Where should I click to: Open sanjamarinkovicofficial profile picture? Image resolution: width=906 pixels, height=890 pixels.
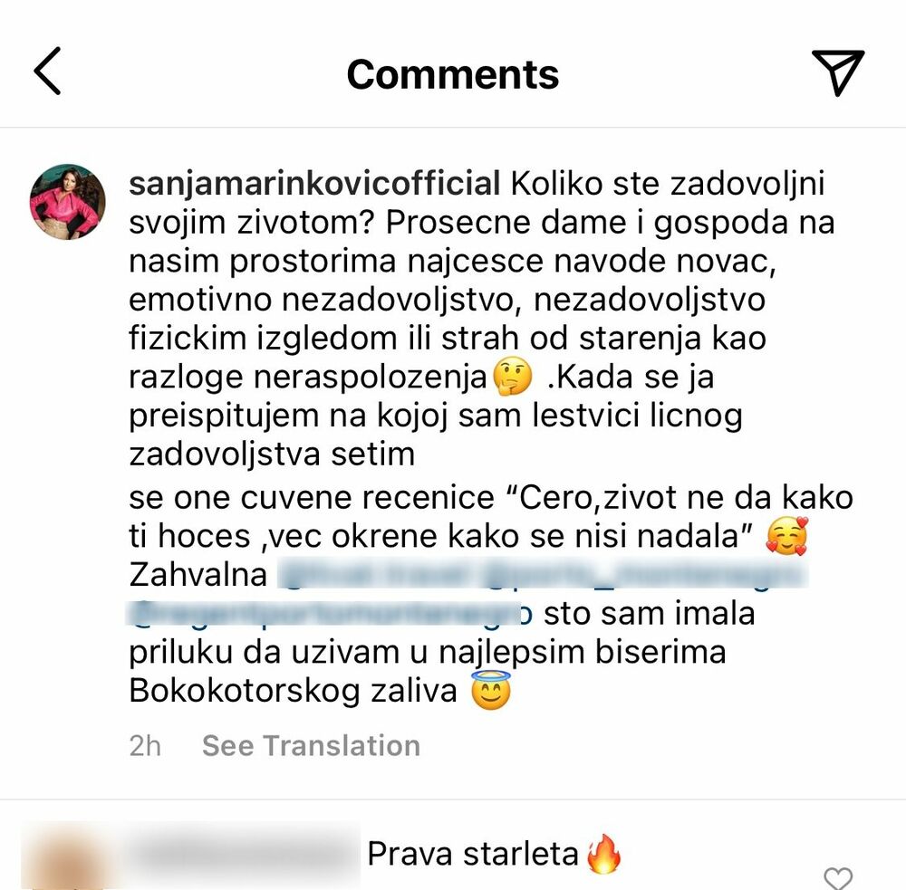point(68,202)
